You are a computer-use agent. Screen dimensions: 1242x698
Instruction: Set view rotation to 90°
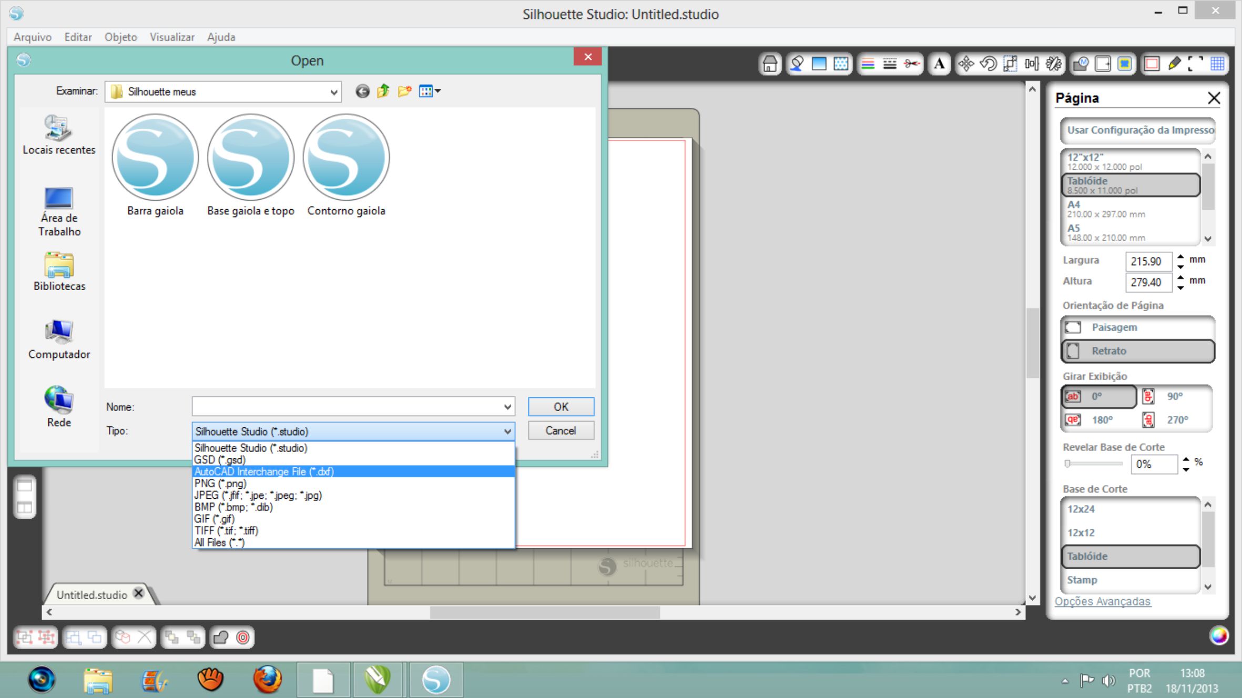coord(1175,397)
